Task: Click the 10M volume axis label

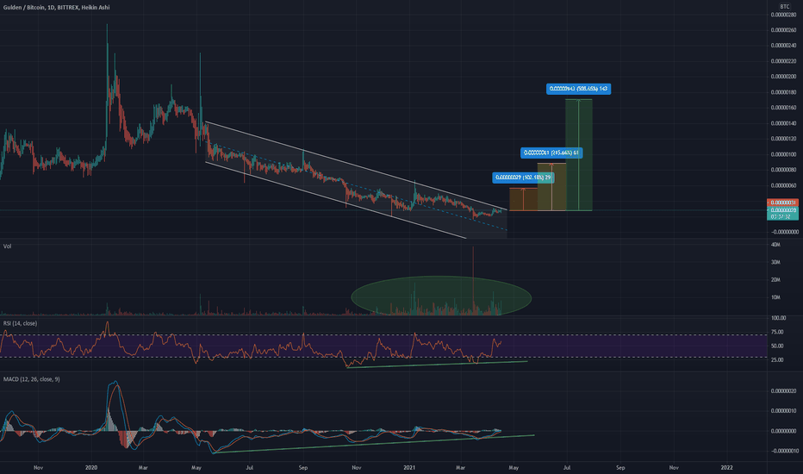Action: (x=775, y=297)
